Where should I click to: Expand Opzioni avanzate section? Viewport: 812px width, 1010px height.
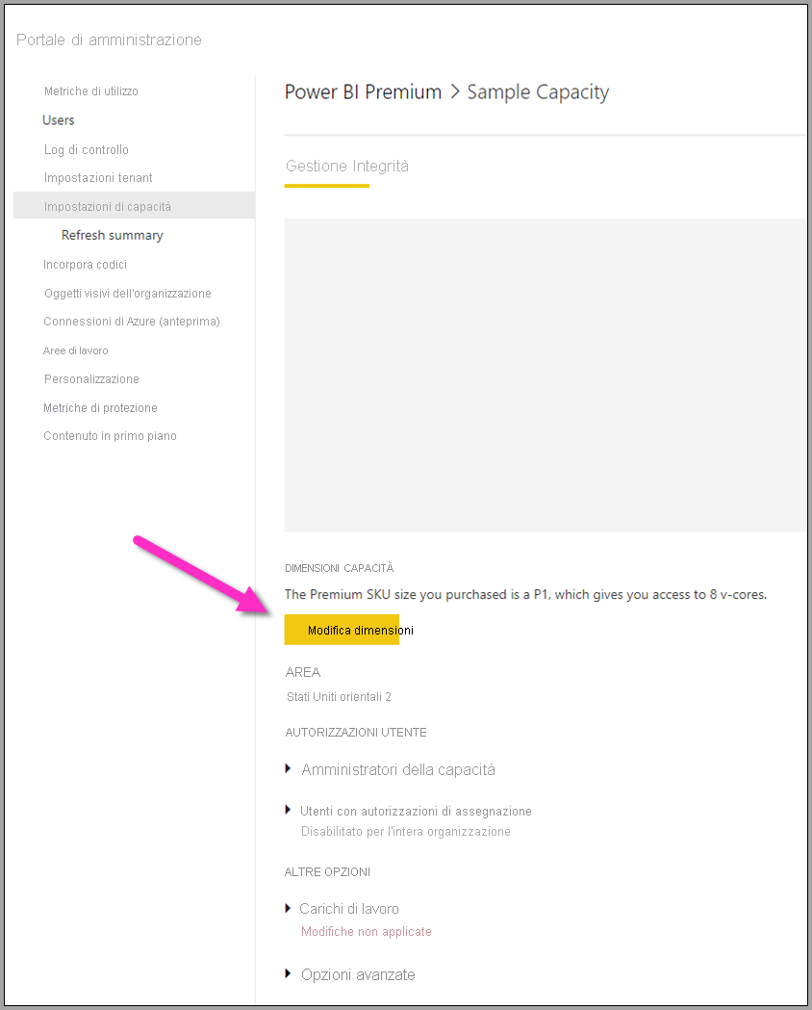click(357, 975)
